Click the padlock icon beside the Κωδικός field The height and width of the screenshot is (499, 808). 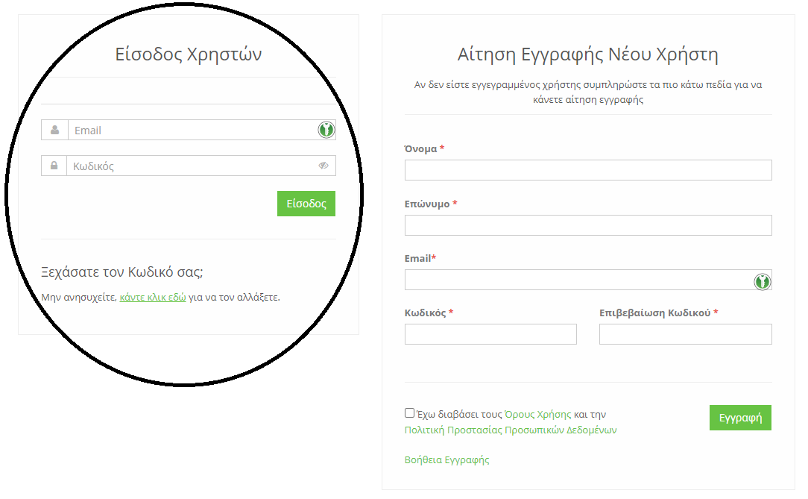[x=54, y=165]
